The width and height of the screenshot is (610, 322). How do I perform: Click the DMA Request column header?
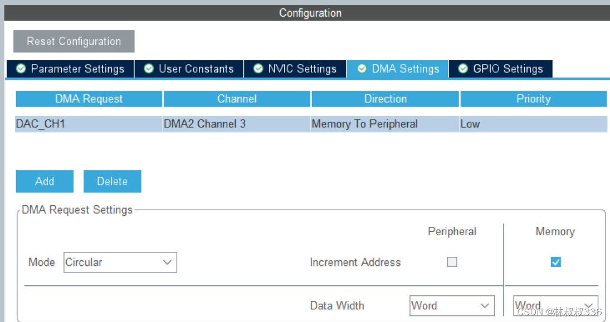coord(89,98)
